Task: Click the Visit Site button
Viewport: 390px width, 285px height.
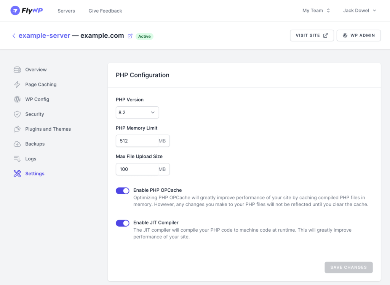Action: [312, 35]
